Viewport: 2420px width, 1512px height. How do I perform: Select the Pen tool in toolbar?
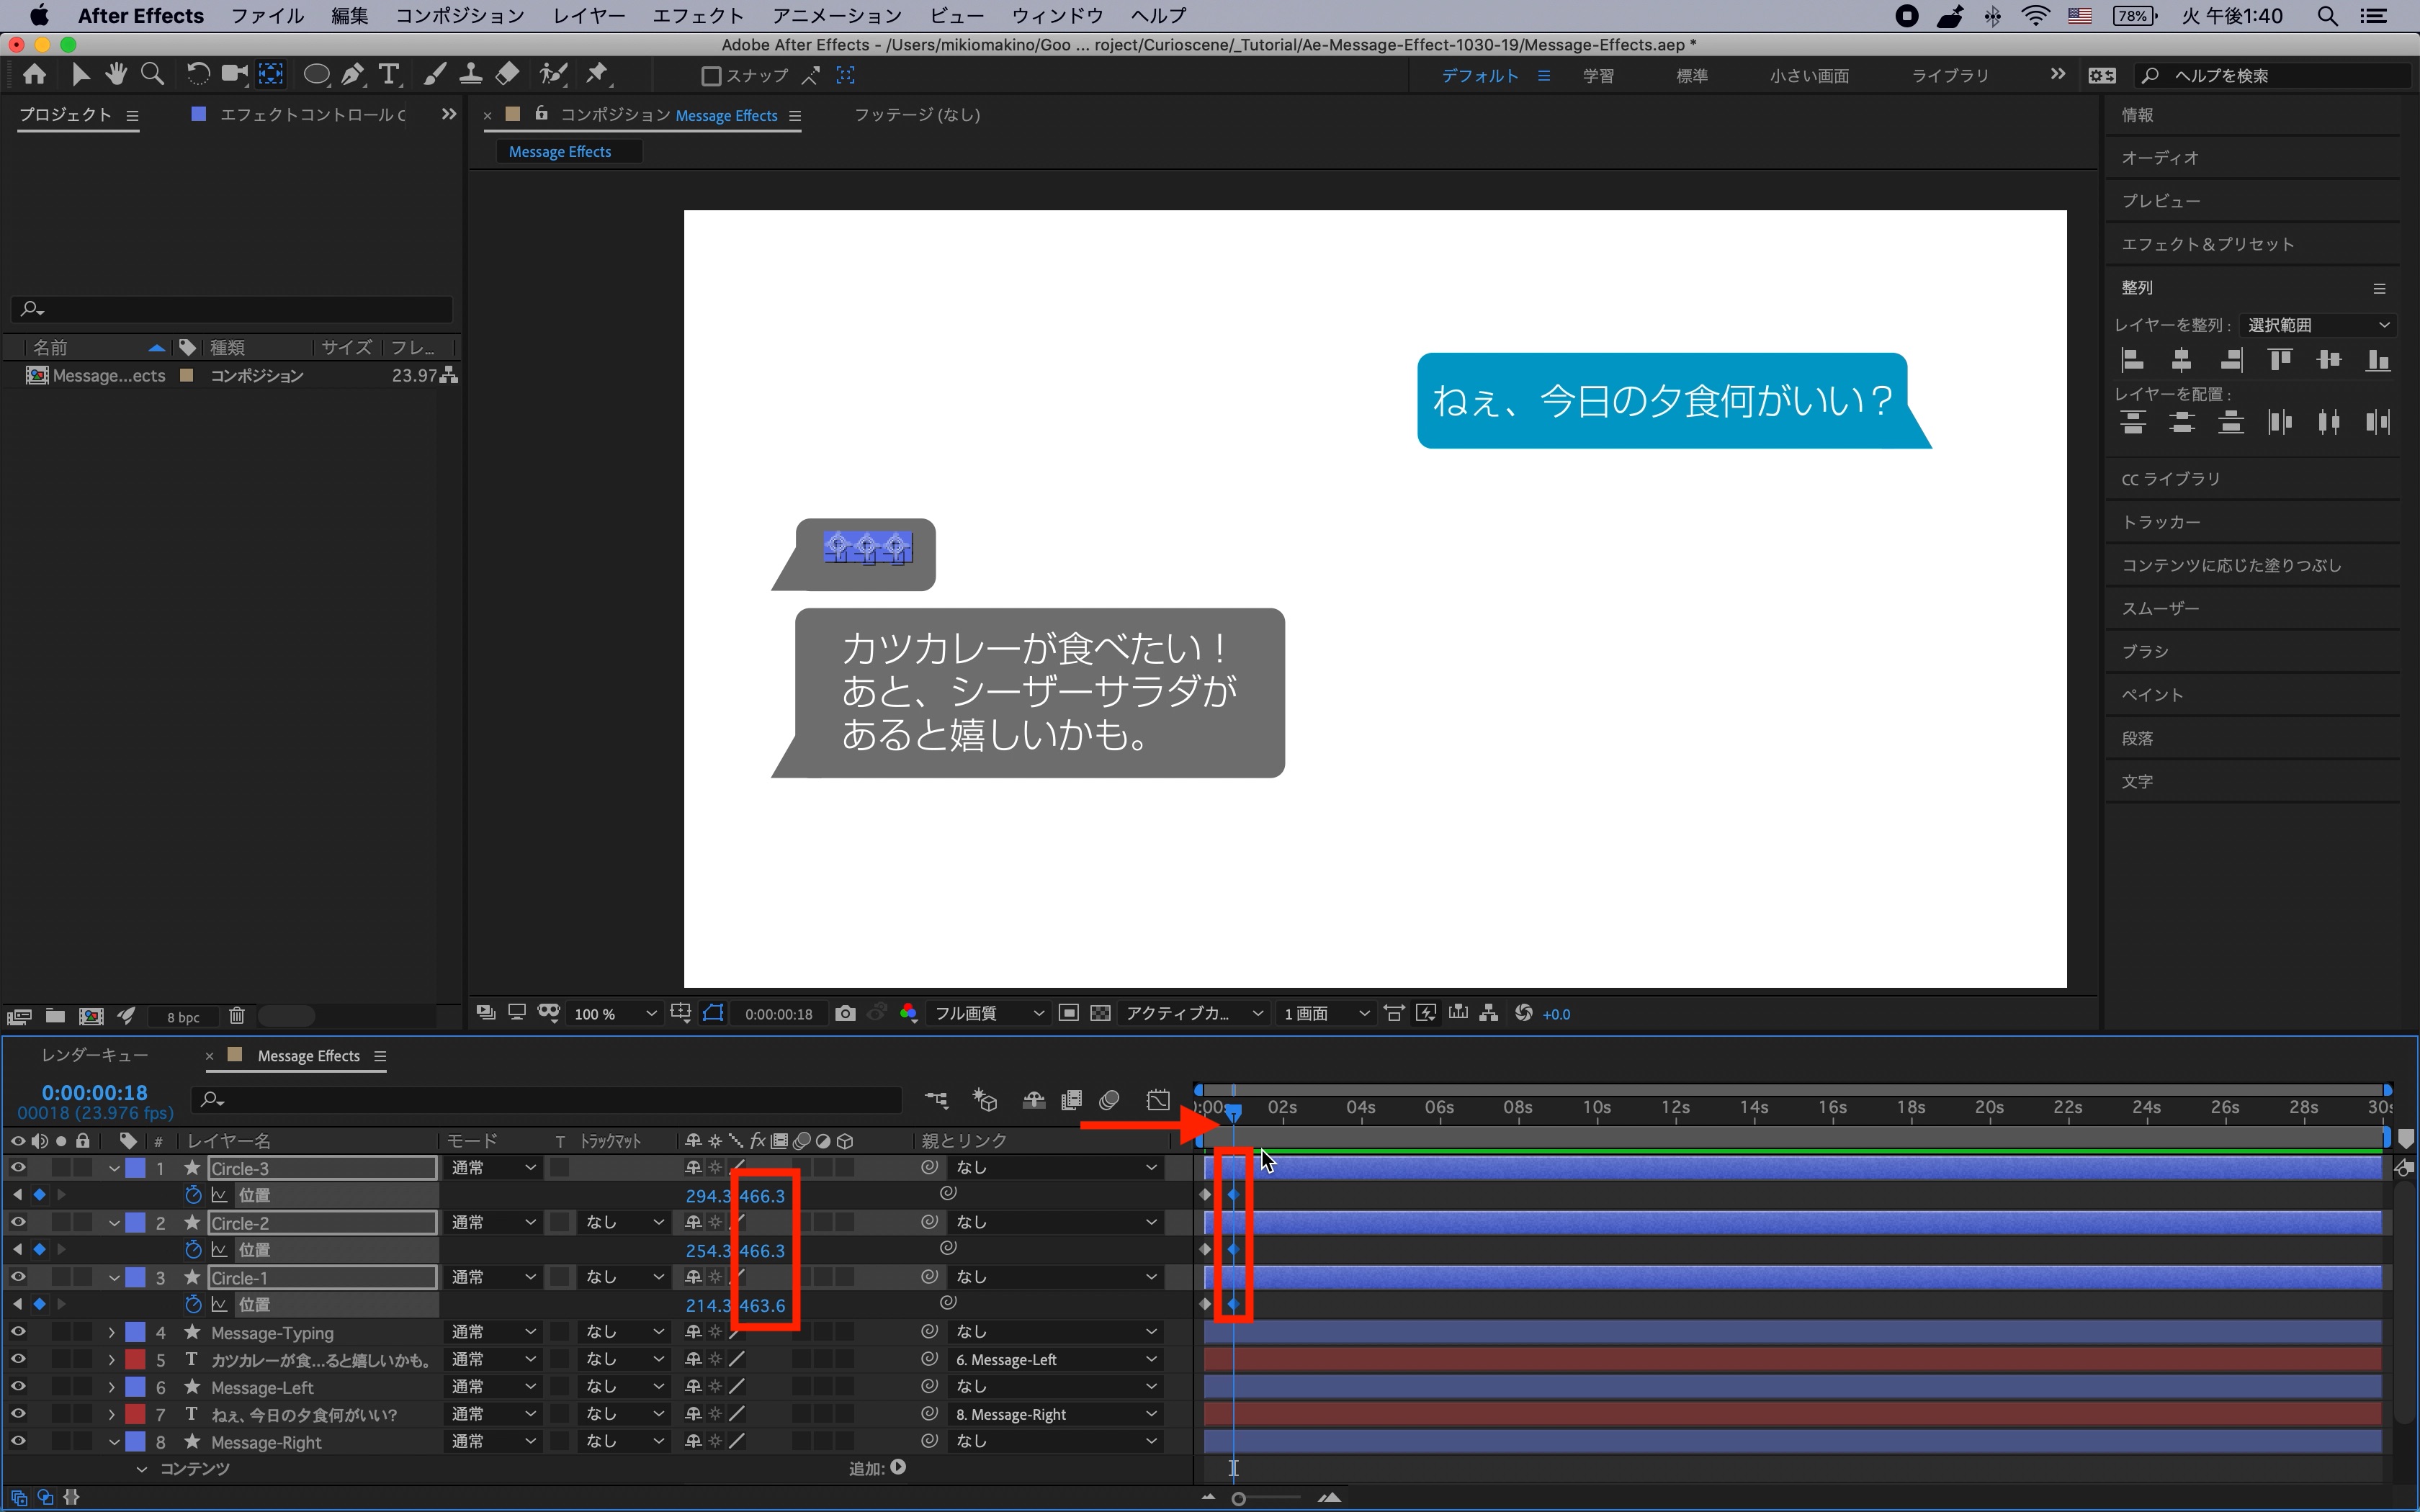352,75
